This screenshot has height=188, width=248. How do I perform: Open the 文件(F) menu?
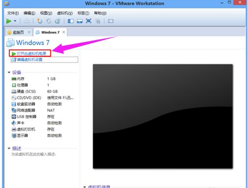13,13
